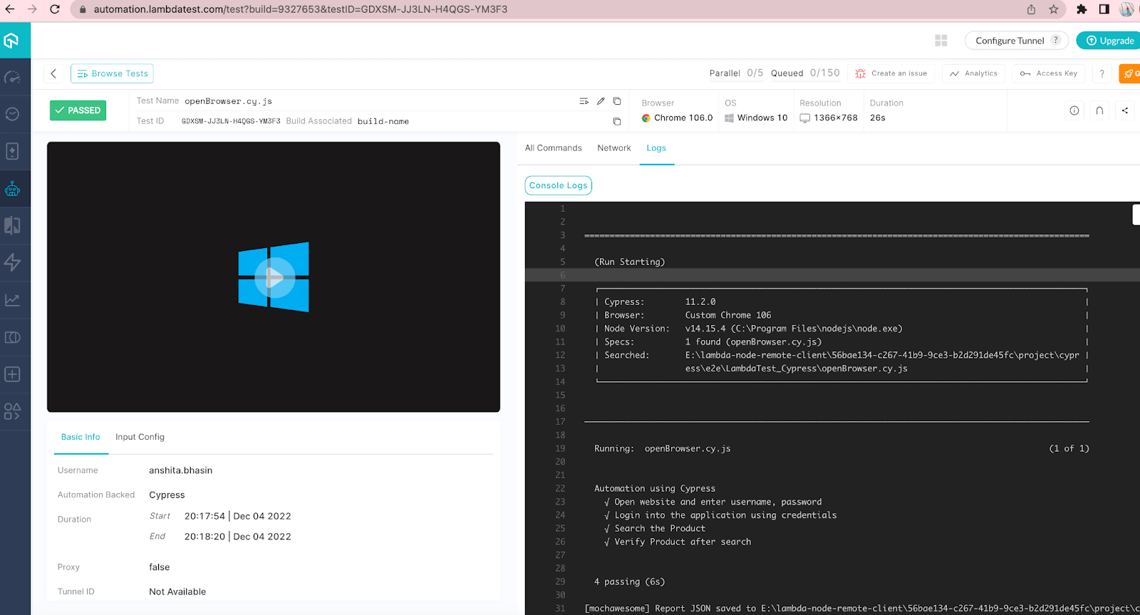
Task: Switch to the All Commands tab
Action: pos(553,148)
